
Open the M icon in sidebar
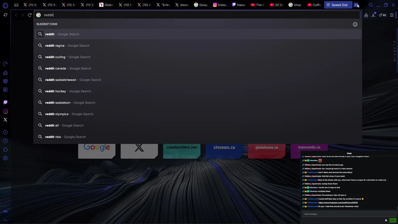5,90
